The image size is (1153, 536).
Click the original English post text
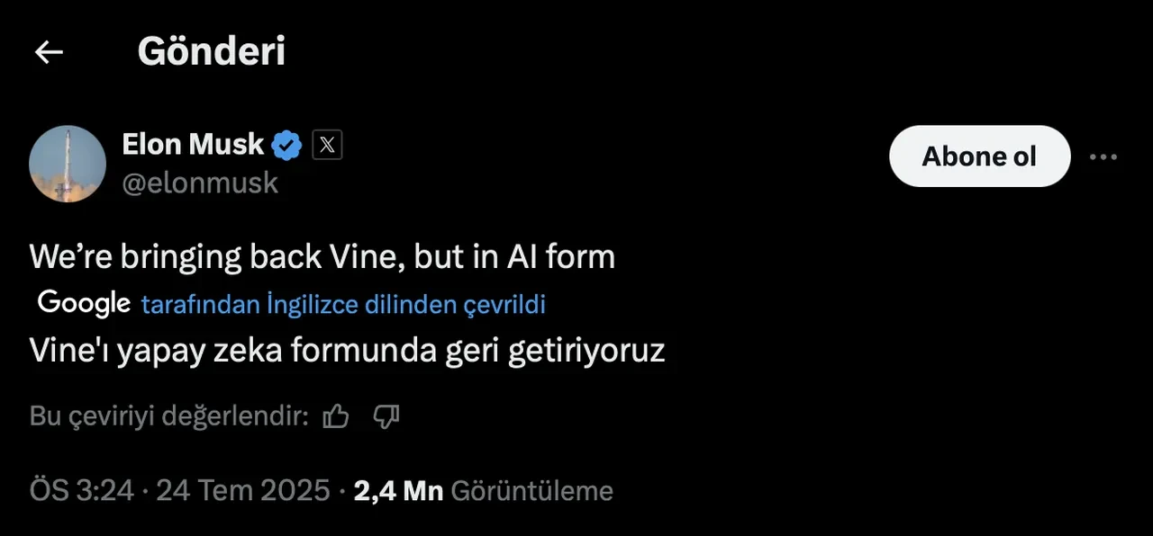click(322, 257)
